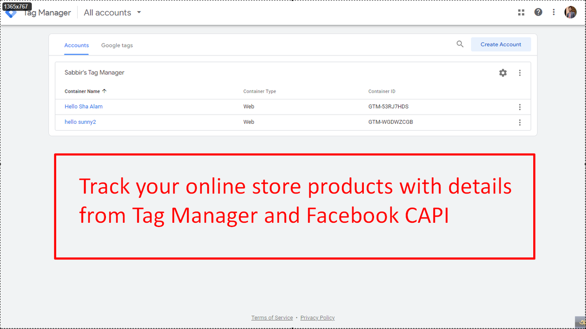
Task: Click Web type in Hello Sha Alam row
Action: point(249,106)
